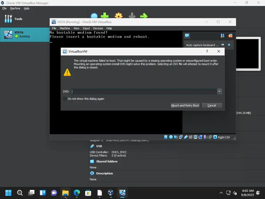The image size is (265, 199).
Task: Click the recording indicator in VM status bar
Action: point(201,137)
